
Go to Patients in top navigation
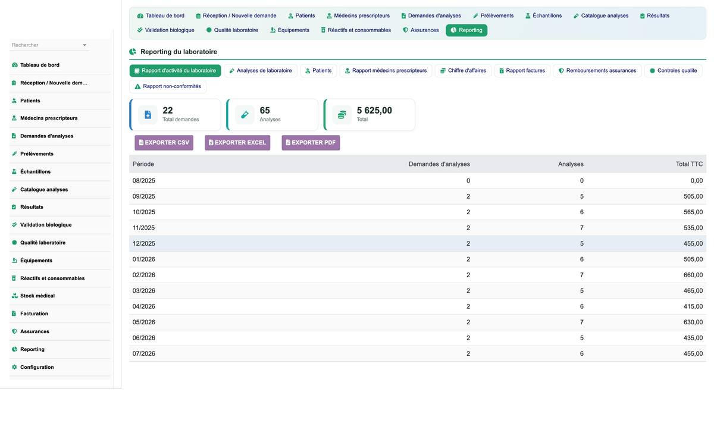tap(302, 15)
